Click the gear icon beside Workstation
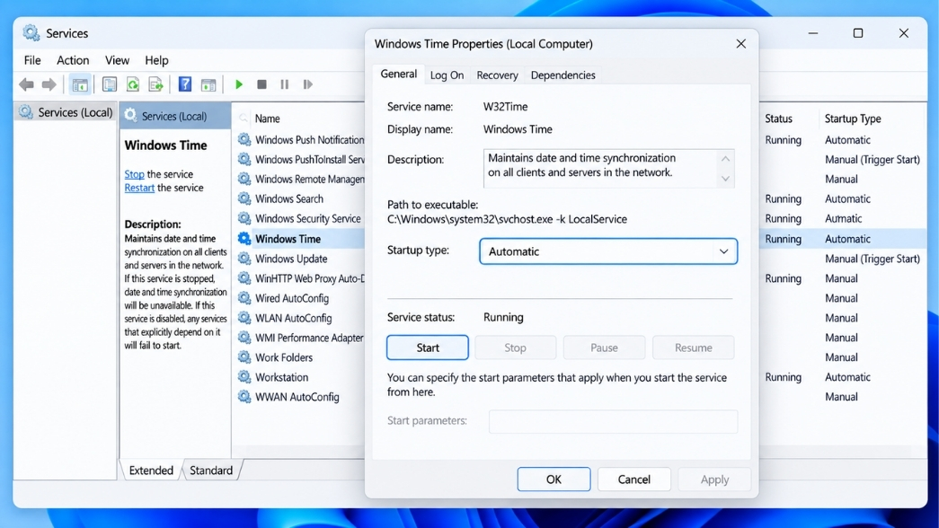The width and height of the screenshot is (939, 528). pyautogui.click(x=244, y=377)
